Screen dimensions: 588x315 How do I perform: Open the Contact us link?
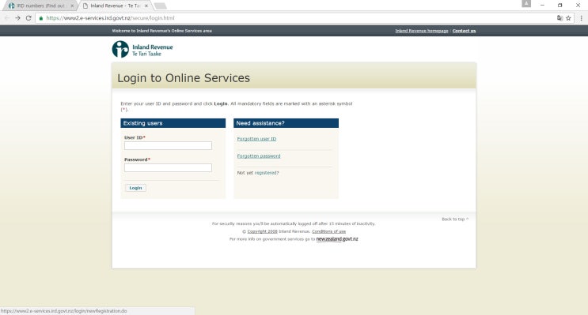[x=464, y=31]
